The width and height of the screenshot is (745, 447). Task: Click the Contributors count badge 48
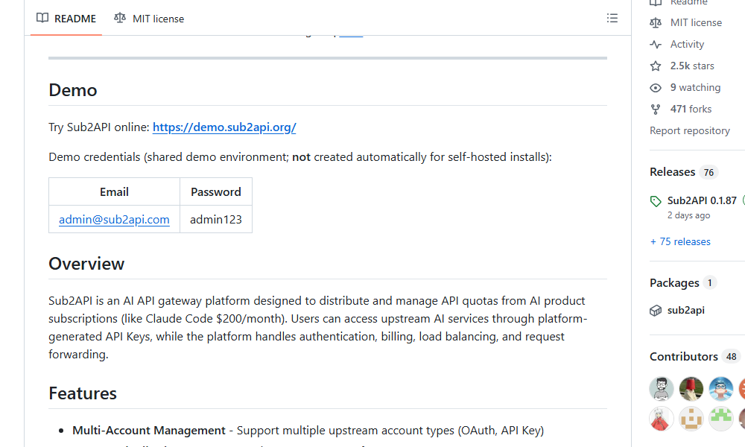[732, 357]
